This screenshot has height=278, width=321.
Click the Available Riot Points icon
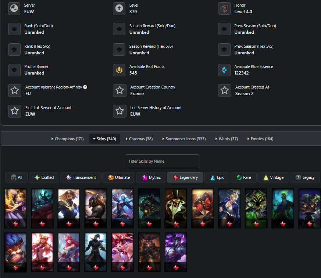[x=119, y=70]
